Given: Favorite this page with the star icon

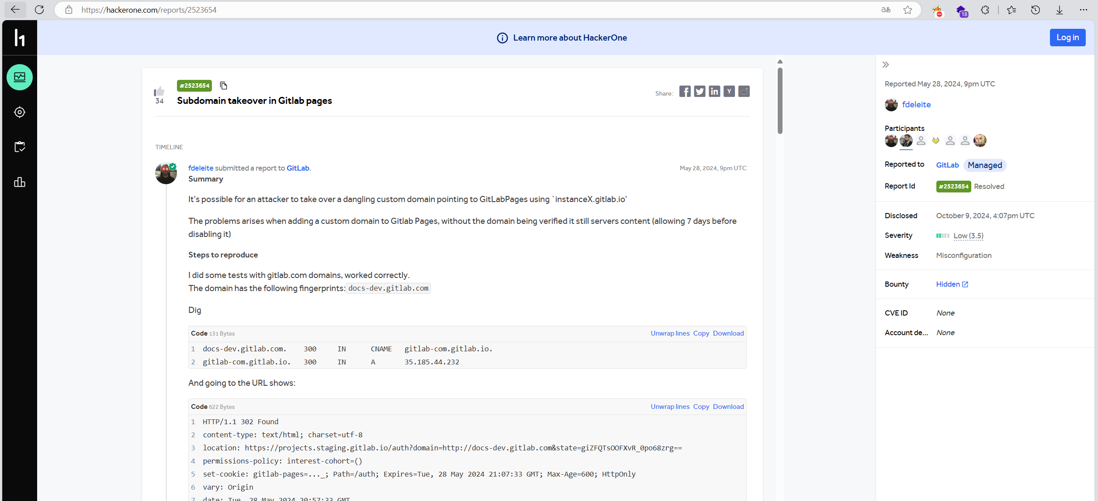Looking at the screenshot, I should 907,10.
